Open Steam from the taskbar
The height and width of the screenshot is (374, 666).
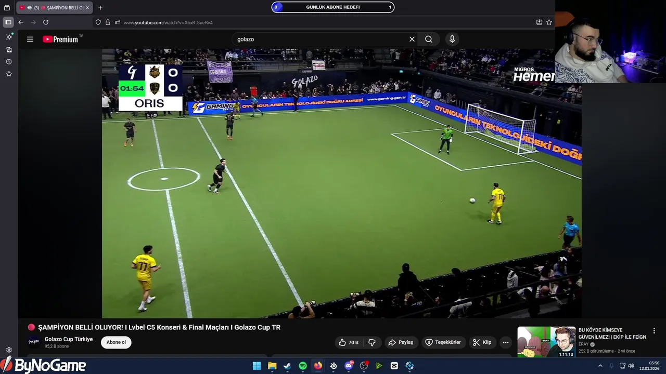point(287,366)
